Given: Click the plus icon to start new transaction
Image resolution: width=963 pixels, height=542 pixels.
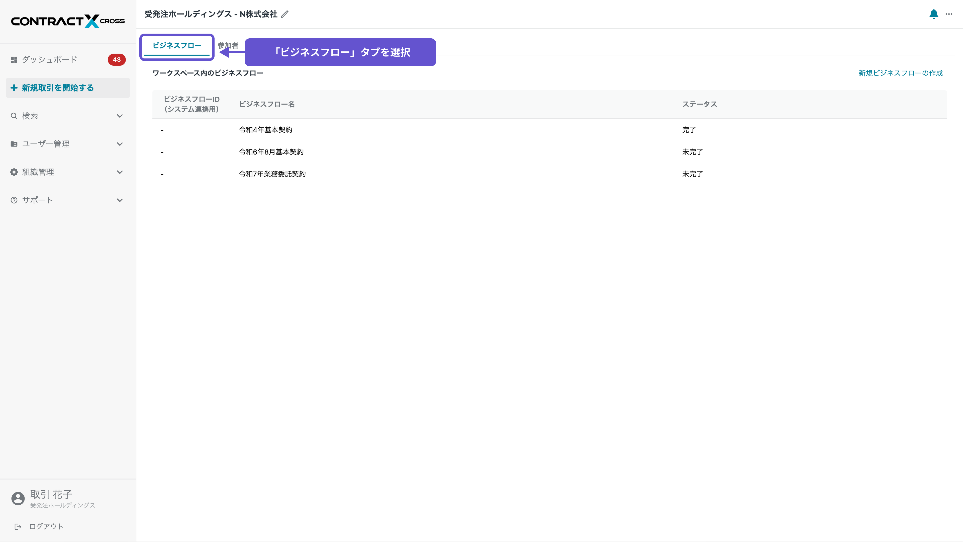Looking at the screenshot, I should (14, 88).
